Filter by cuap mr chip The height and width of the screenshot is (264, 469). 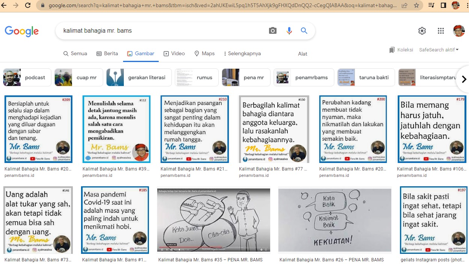79,77
